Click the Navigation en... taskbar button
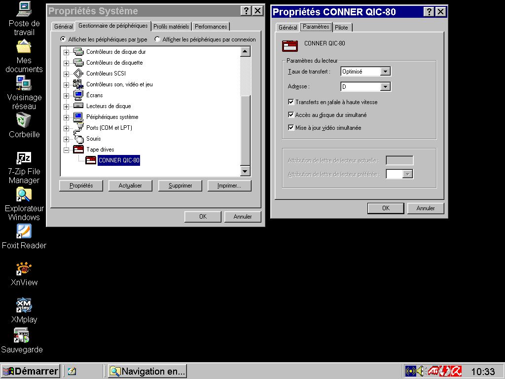The width and height of the screenshot is (505, 379). [147, 371]
